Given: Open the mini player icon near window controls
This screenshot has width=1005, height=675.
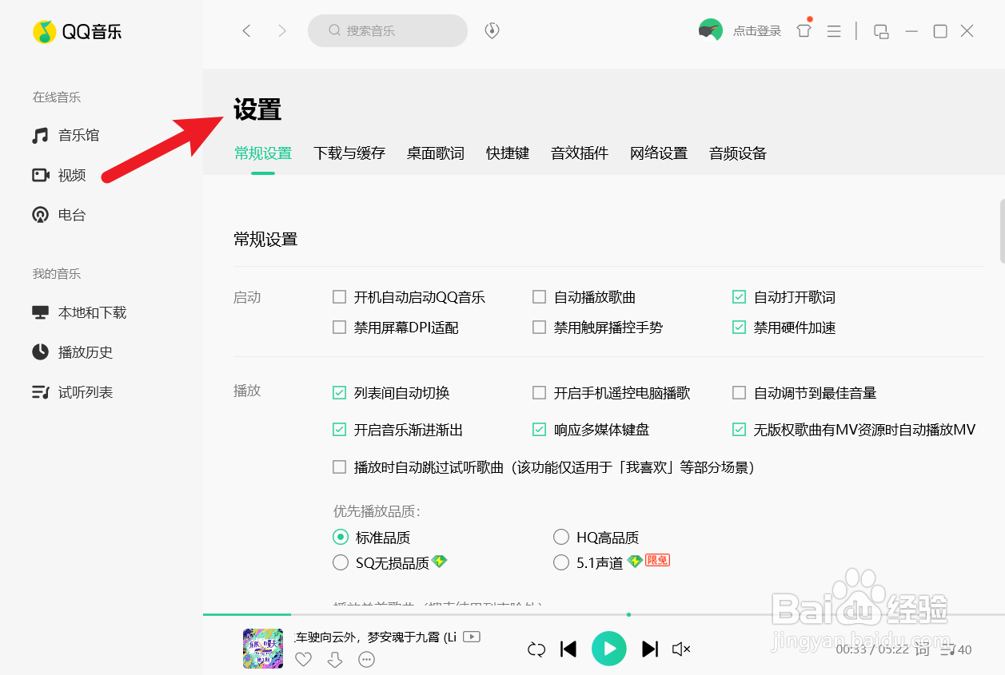Looking at the screenshot, I should click(881, 30).
